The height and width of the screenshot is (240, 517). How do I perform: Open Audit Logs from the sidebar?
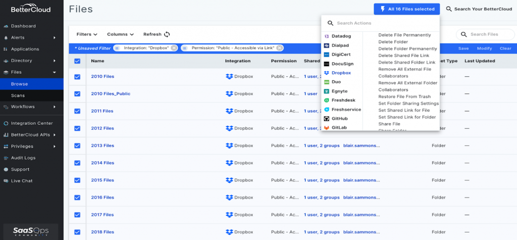tap(23, 158)
